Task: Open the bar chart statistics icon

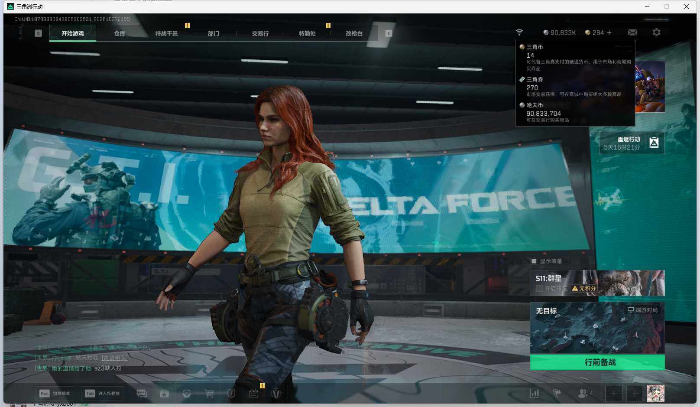Action: tap(535, 393)
